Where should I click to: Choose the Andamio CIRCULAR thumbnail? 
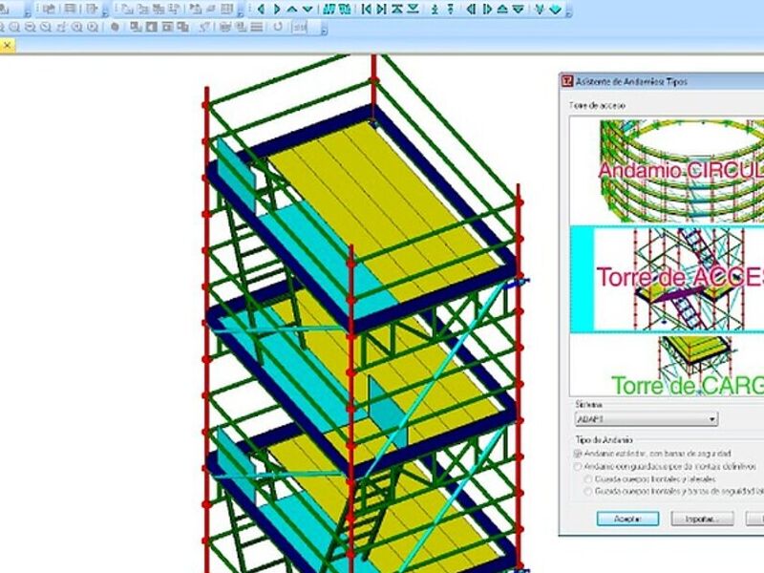tap(667, 169)
